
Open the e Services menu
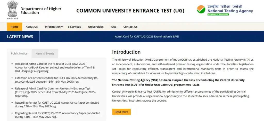click(x=74, y=27)
